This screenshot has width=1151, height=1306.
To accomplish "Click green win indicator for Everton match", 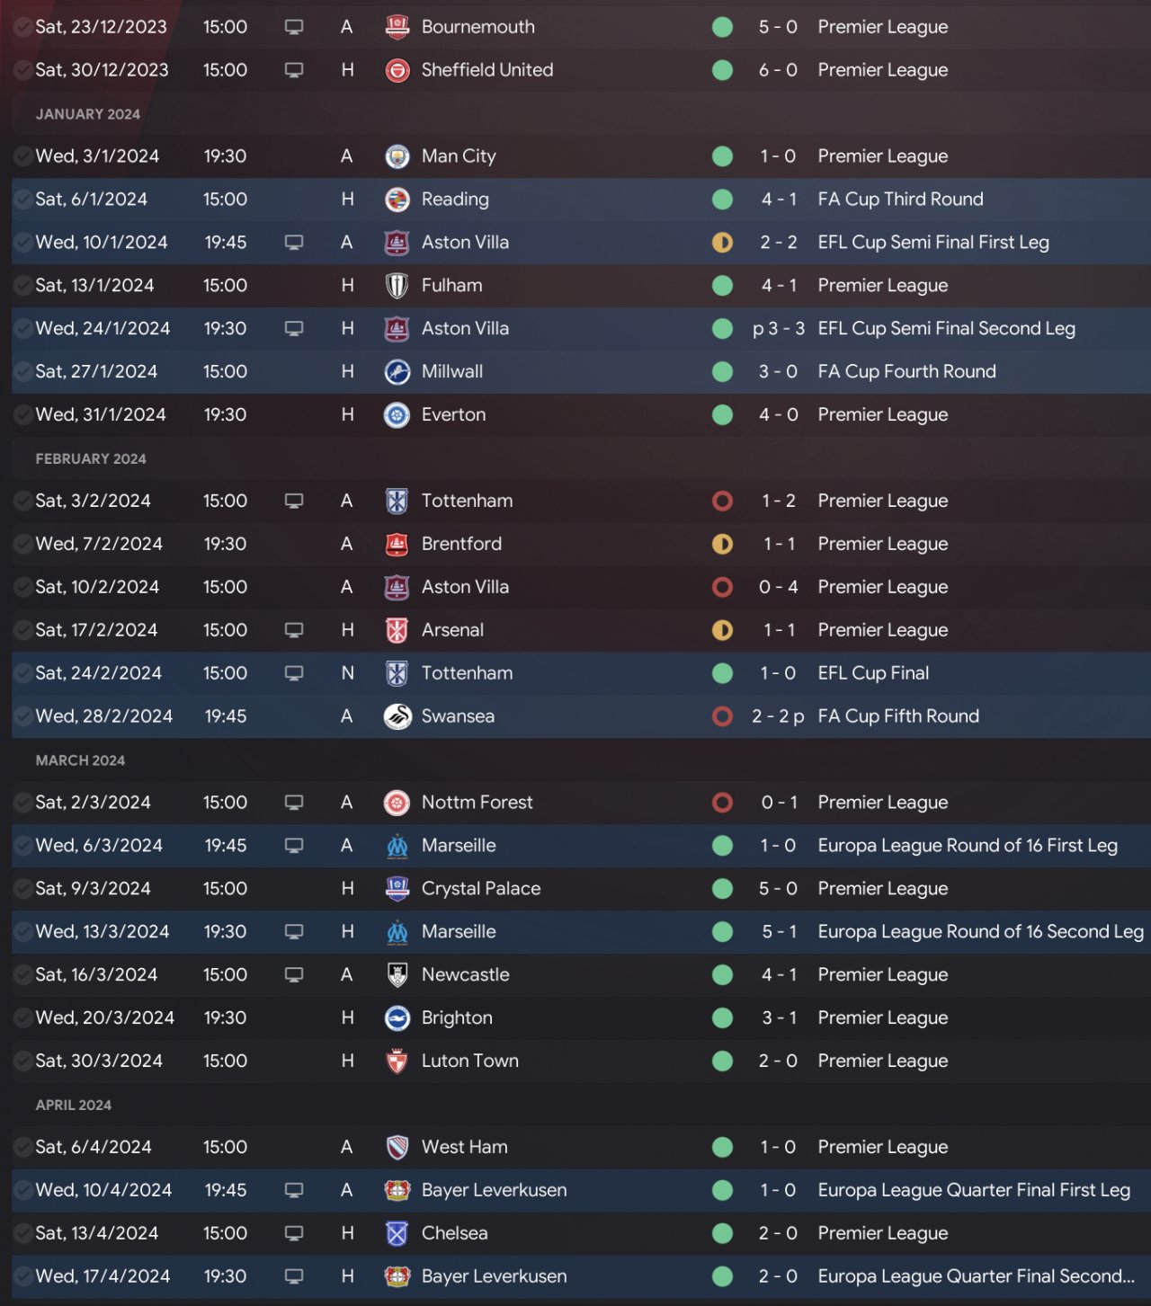I will point(722,415).
